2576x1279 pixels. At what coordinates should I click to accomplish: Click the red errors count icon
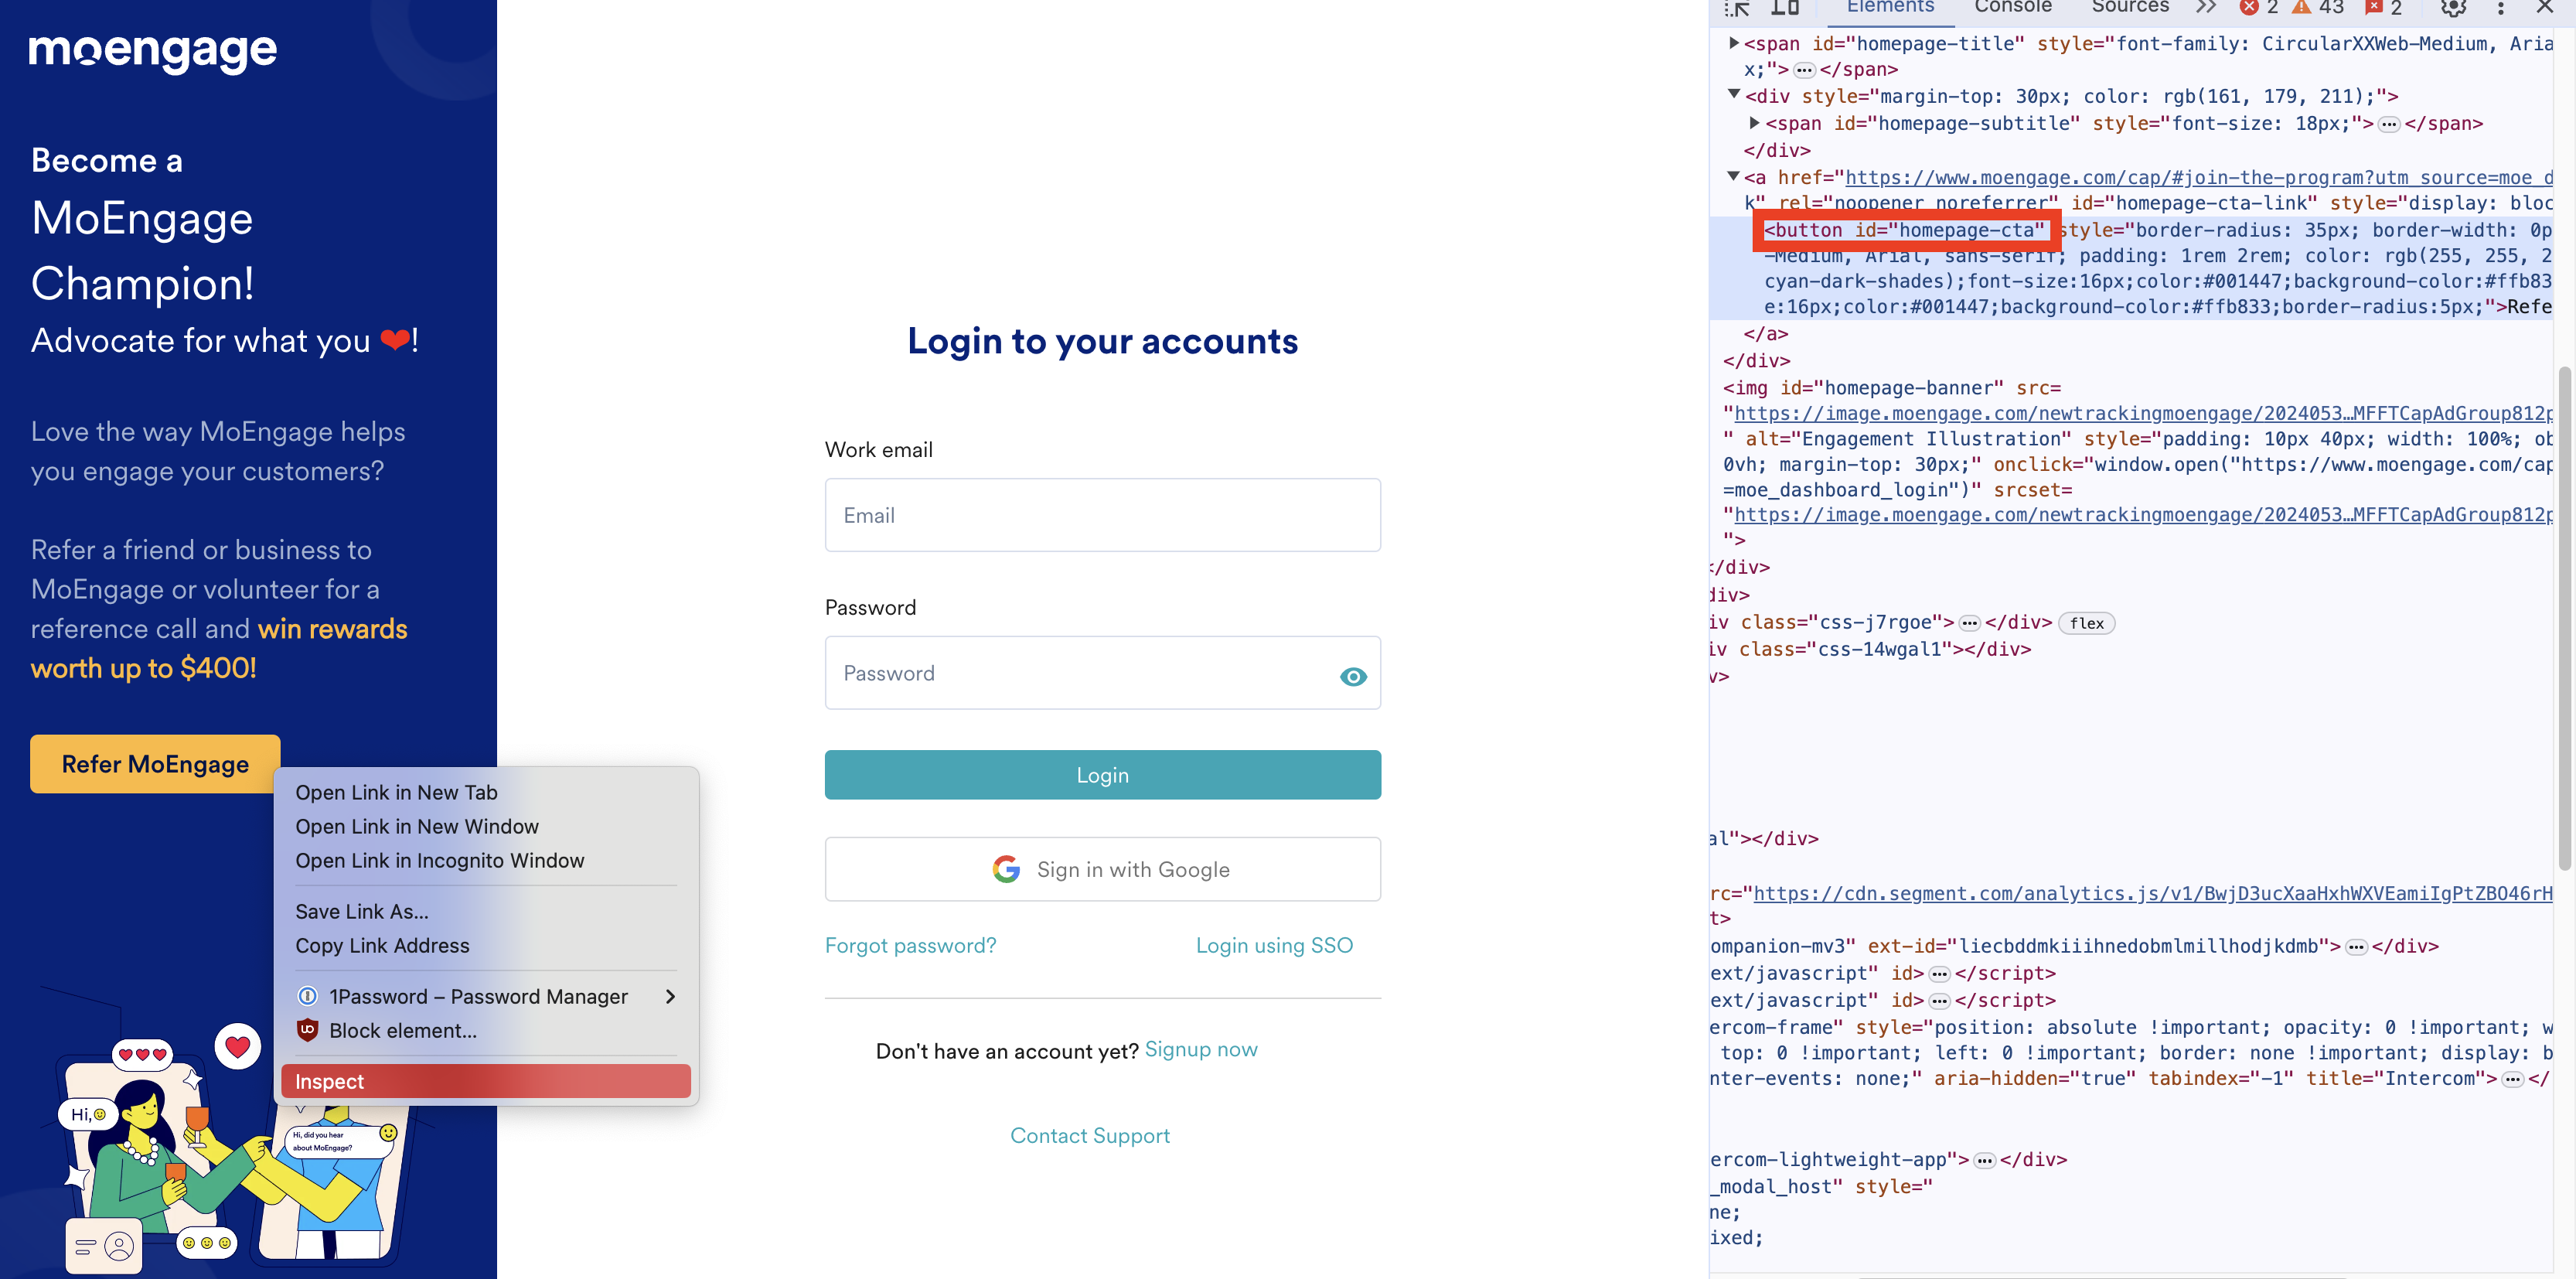click(2250, 8)
